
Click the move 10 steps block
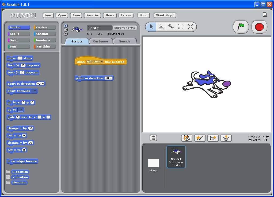tap(20, 58)
